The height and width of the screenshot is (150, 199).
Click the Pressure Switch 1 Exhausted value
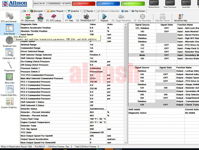(95, 68)
